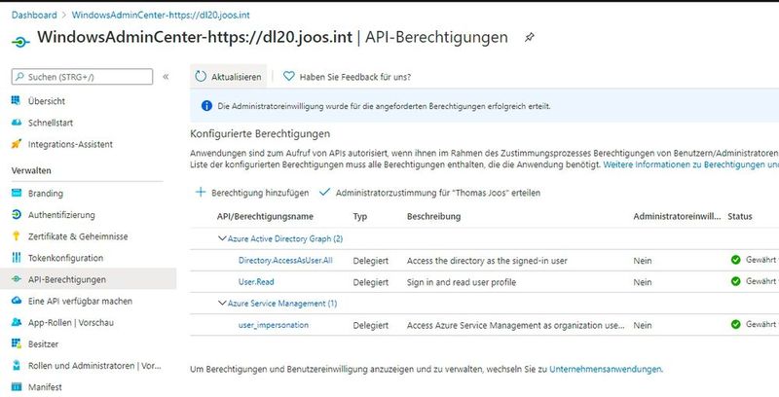Collapse the Azure Service Management group
779x397 pixels.
(x=222, y=303)
